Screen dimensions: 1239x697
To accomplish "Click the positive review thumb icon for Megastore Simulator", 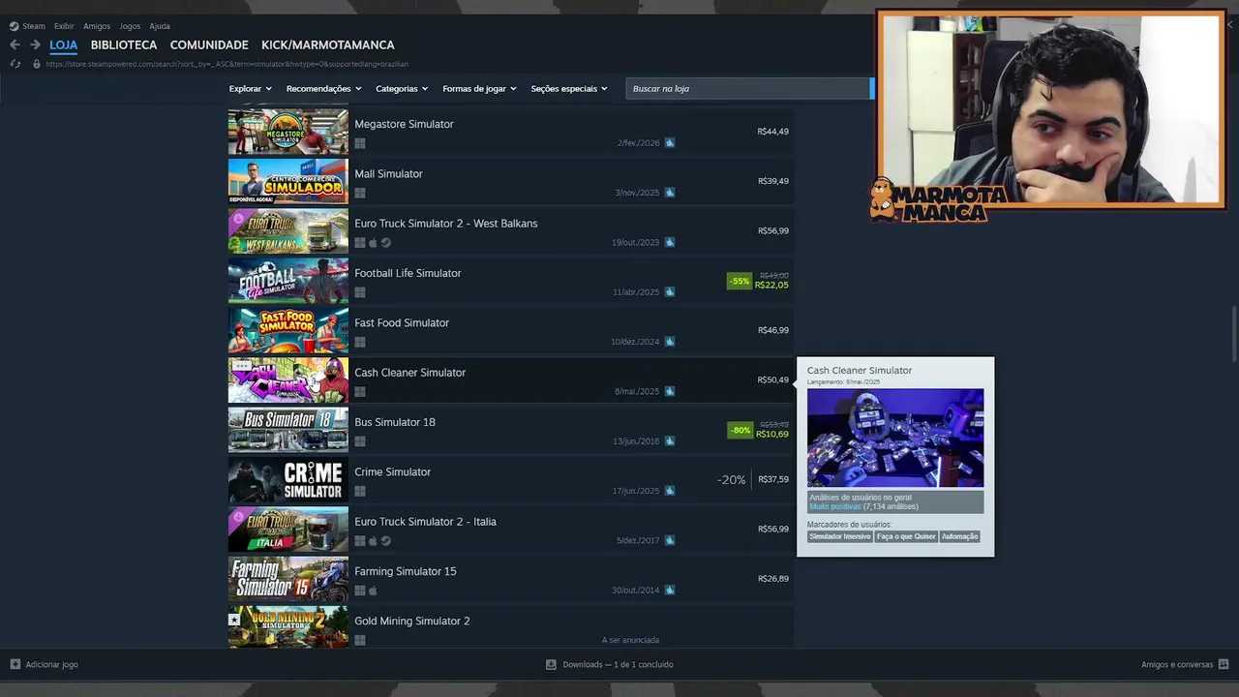I will click(x=670, y=142).
